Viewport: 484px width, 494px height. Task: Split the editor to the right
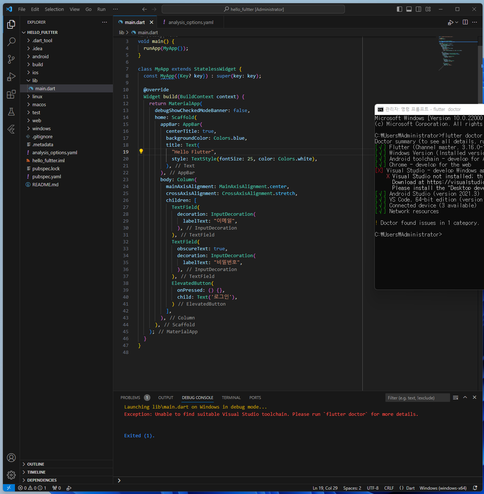coord(465,22)
